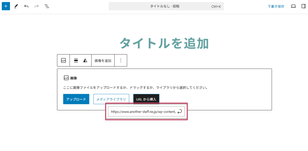308x151 pixels.
Task: Open the document overview list view
Action: coord(47,6)
